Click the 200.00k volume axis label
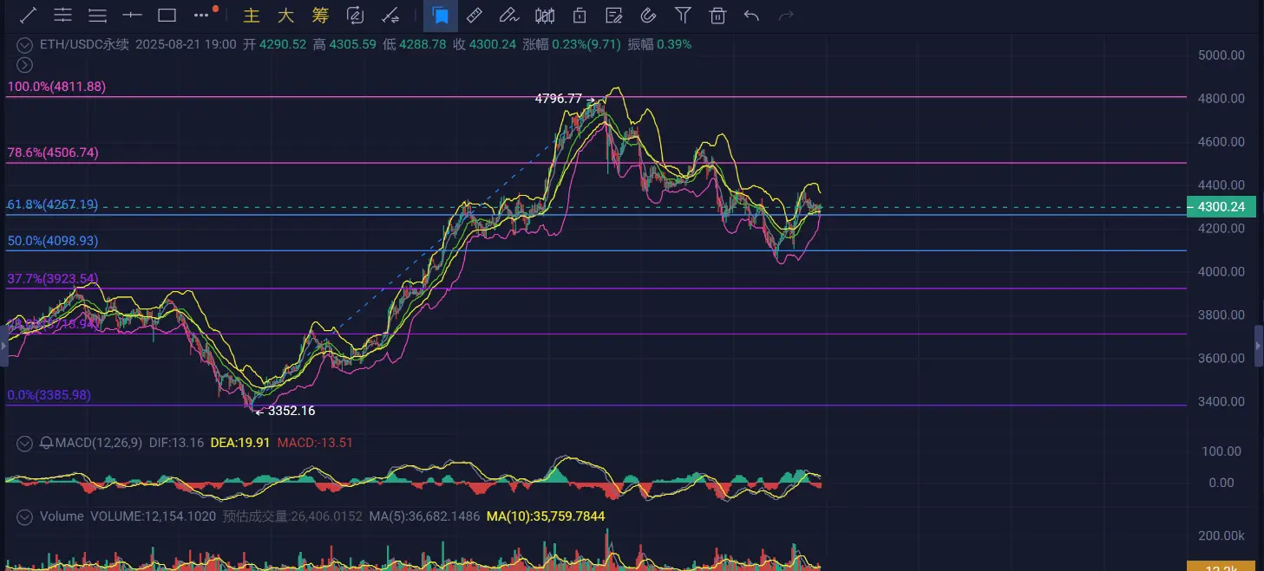 click(1221, 536)
